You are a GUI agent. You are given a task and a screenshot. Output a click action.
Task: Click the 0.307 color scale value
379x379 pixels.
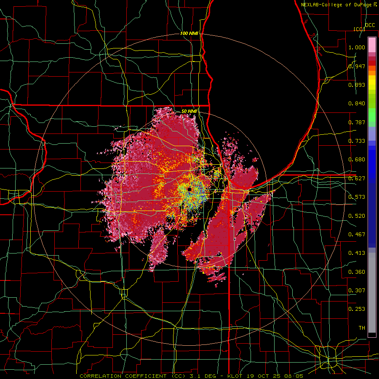coord(357,291)
